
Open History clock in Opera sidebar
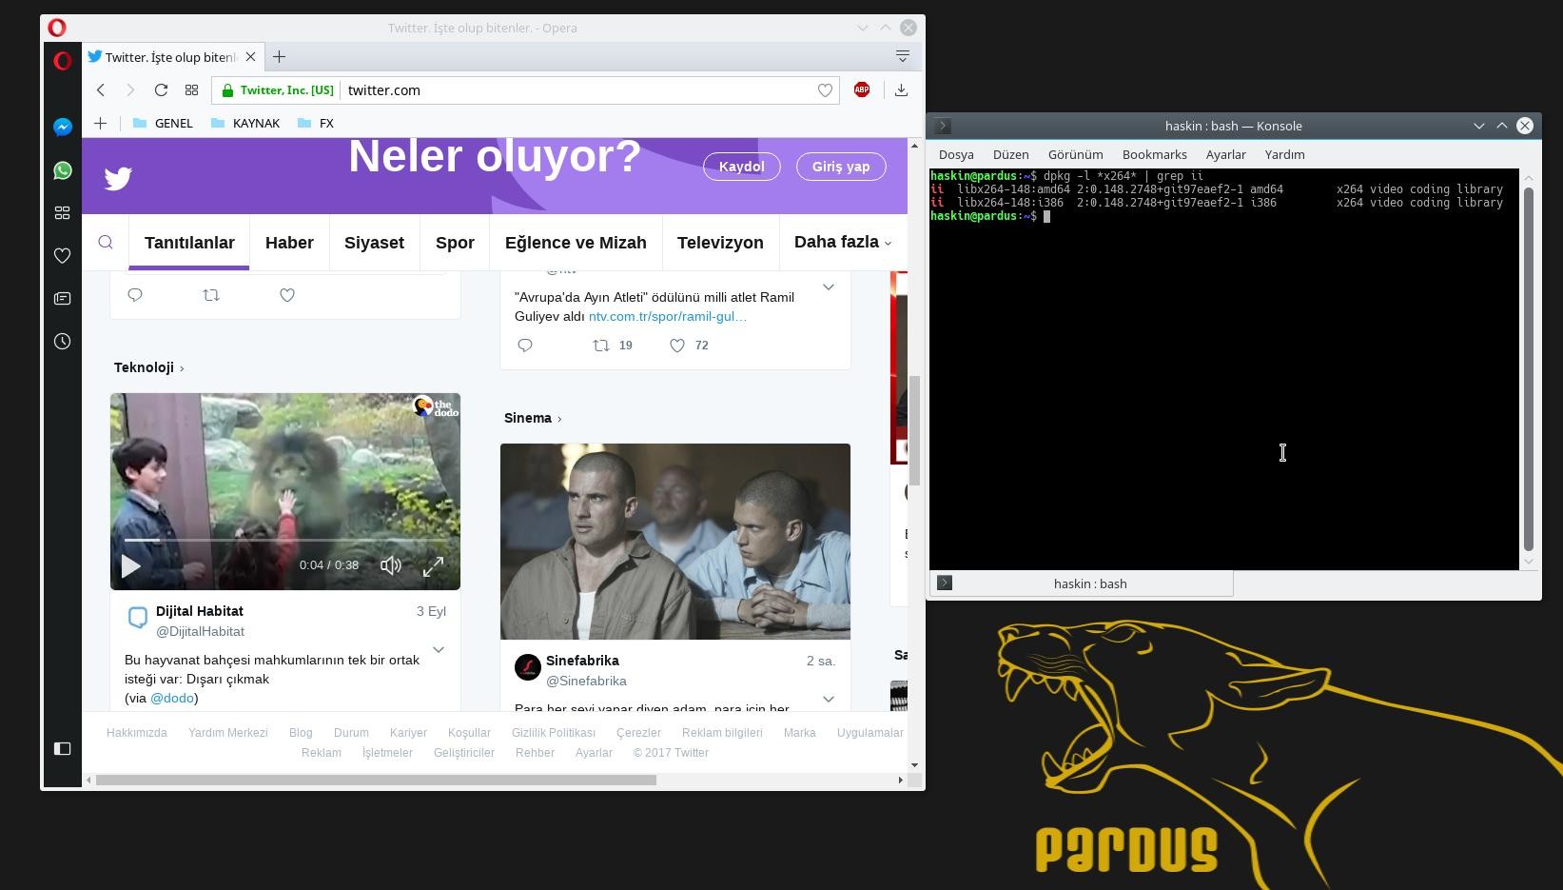coord(62,341)
